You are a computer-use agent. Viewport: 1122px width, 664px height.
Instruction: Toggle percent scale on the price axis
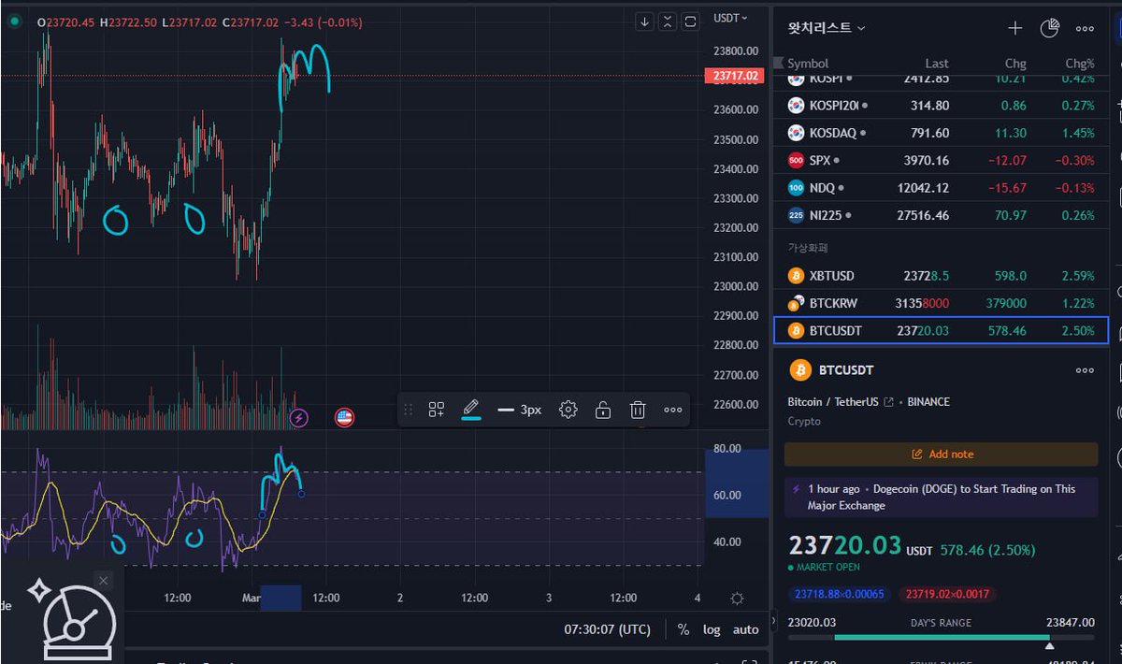(683, 629)
